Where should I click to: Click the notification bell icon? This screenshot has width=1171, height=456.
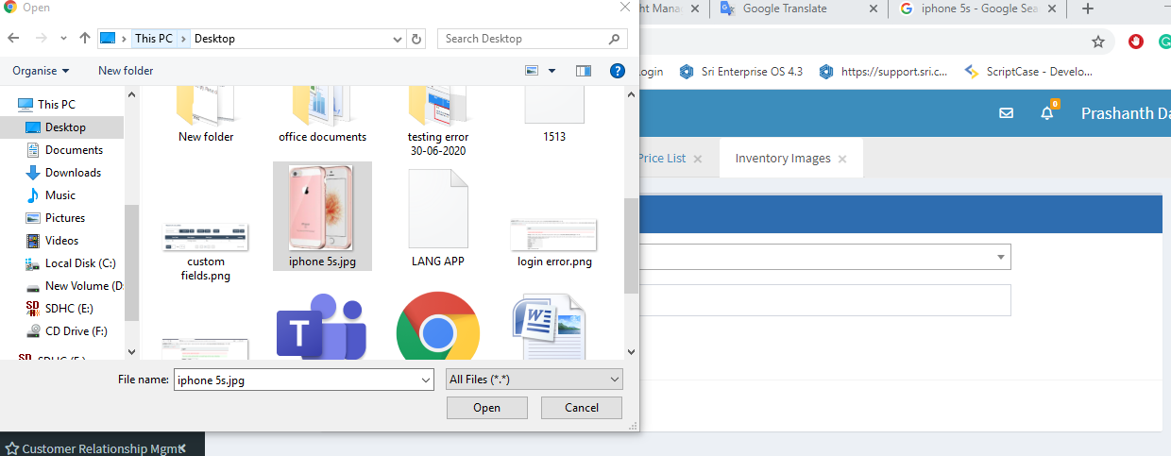(x=1046, y=113)
